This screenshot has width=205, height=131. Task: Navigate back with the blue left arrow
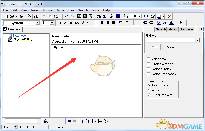69,121
